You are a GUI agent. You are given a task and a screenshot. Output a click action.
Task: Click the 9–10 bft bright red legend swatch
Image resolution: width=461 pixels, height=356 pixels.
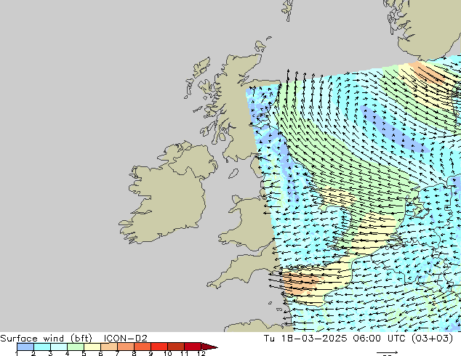(x=159, y=347)
